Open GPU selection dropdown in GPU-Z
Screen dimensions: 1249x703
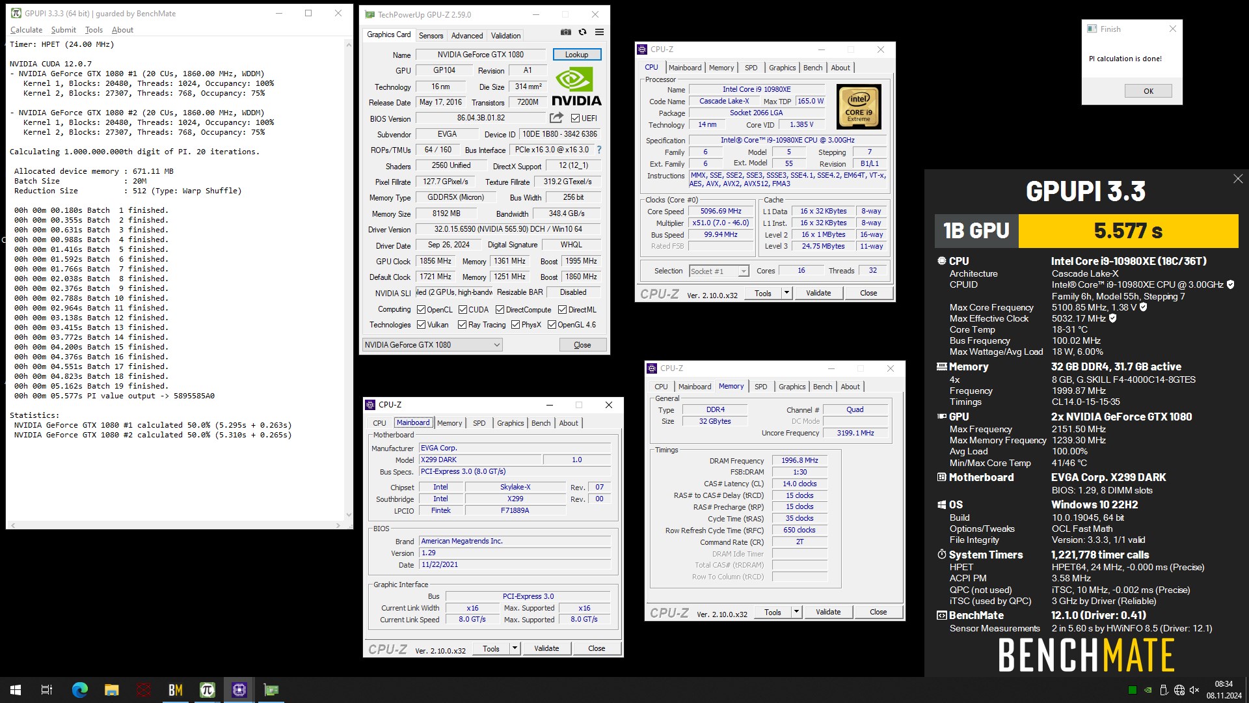432,345
